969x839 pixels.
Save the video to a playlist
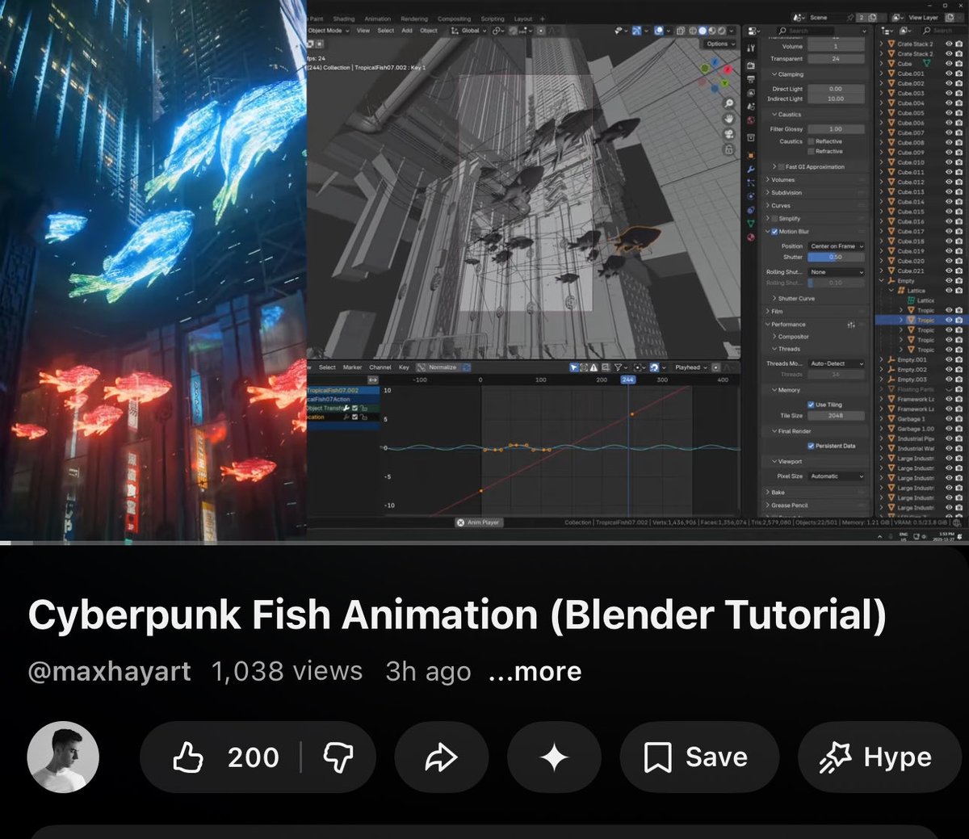pyautogui.click(x=698, y=757)
